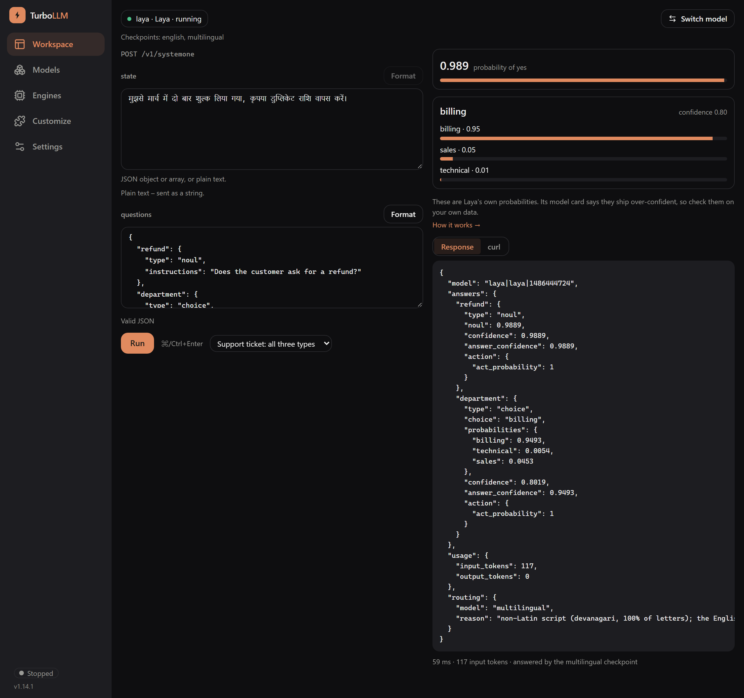This screenshot has width=744, height=698.
Task: Click the "confidence 0.80" label
Action: 702,112
